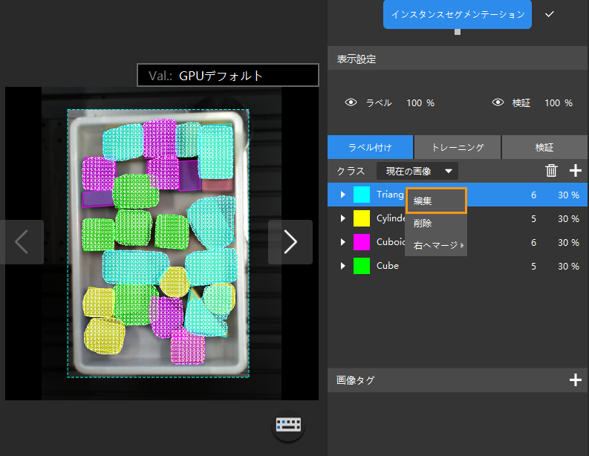This screenshot has height=456, width=589.
Task: Toggle ラベル visibility eye icon
Action: pos(351,103)
